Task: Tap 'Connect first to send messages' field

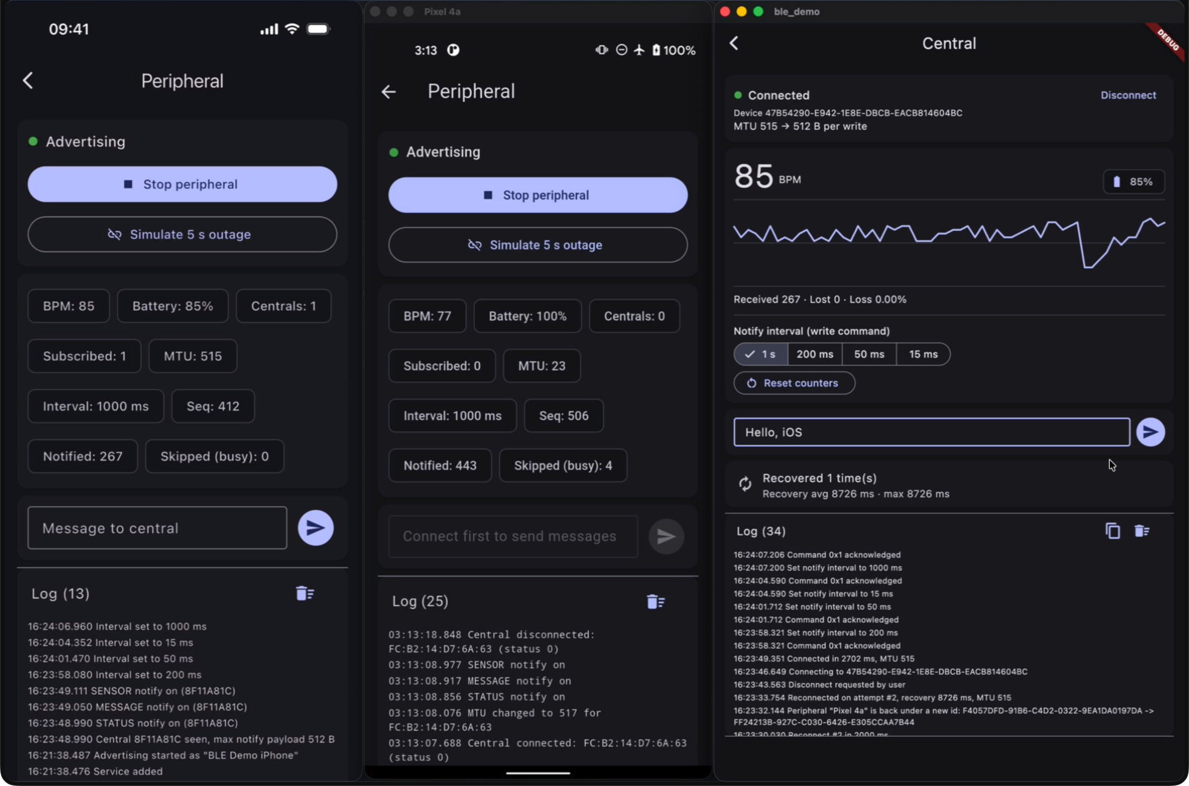Action: (513, 536)
